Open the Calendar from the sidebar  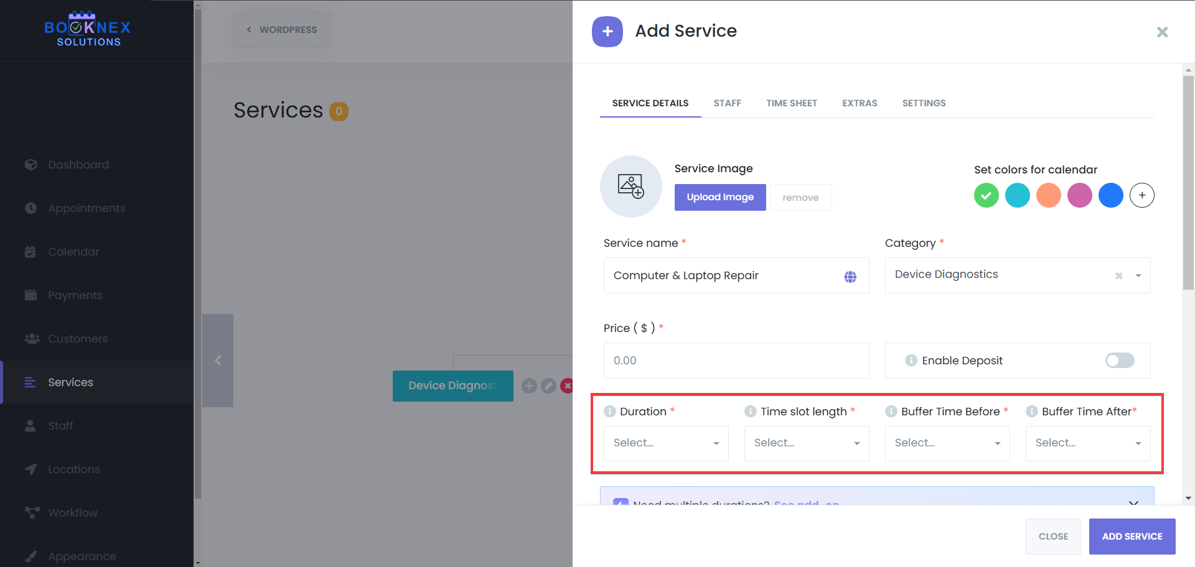[31, 251]
